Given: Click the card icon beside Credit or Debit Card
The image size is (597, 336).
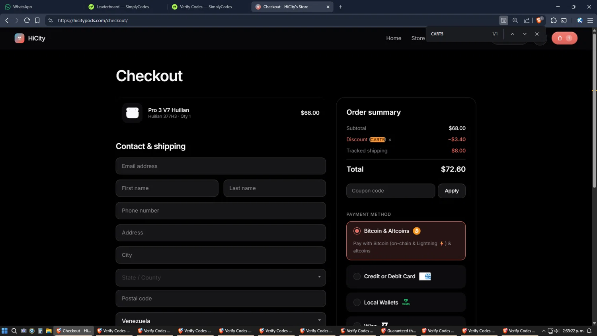Looking at the screenshot, I should pos(425,276).
